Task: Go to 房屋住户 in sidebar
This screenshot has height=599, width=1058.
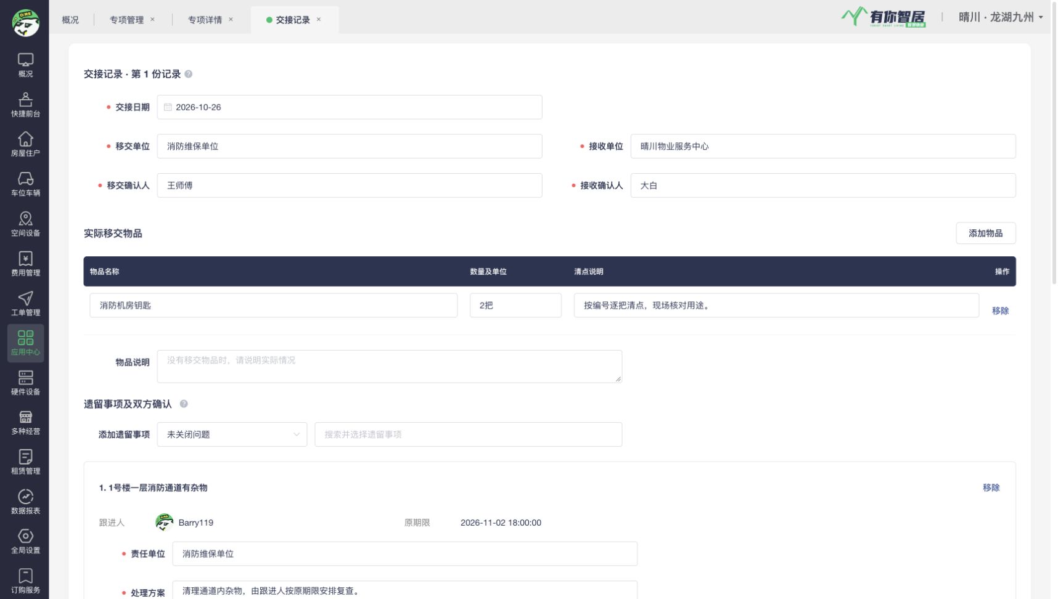Action: pos(25,144)
